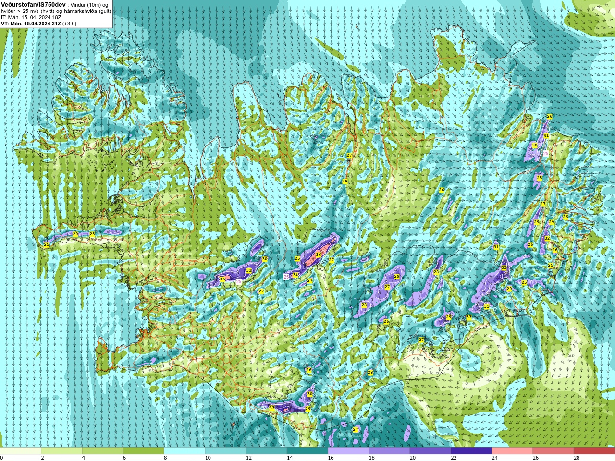Click the legend tick label "8"
The height and width of the screenshot is (461, 615).
165,458
